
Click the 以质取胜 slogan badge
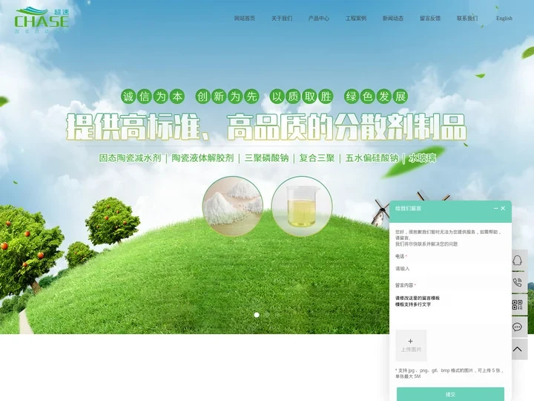[301, 97]
